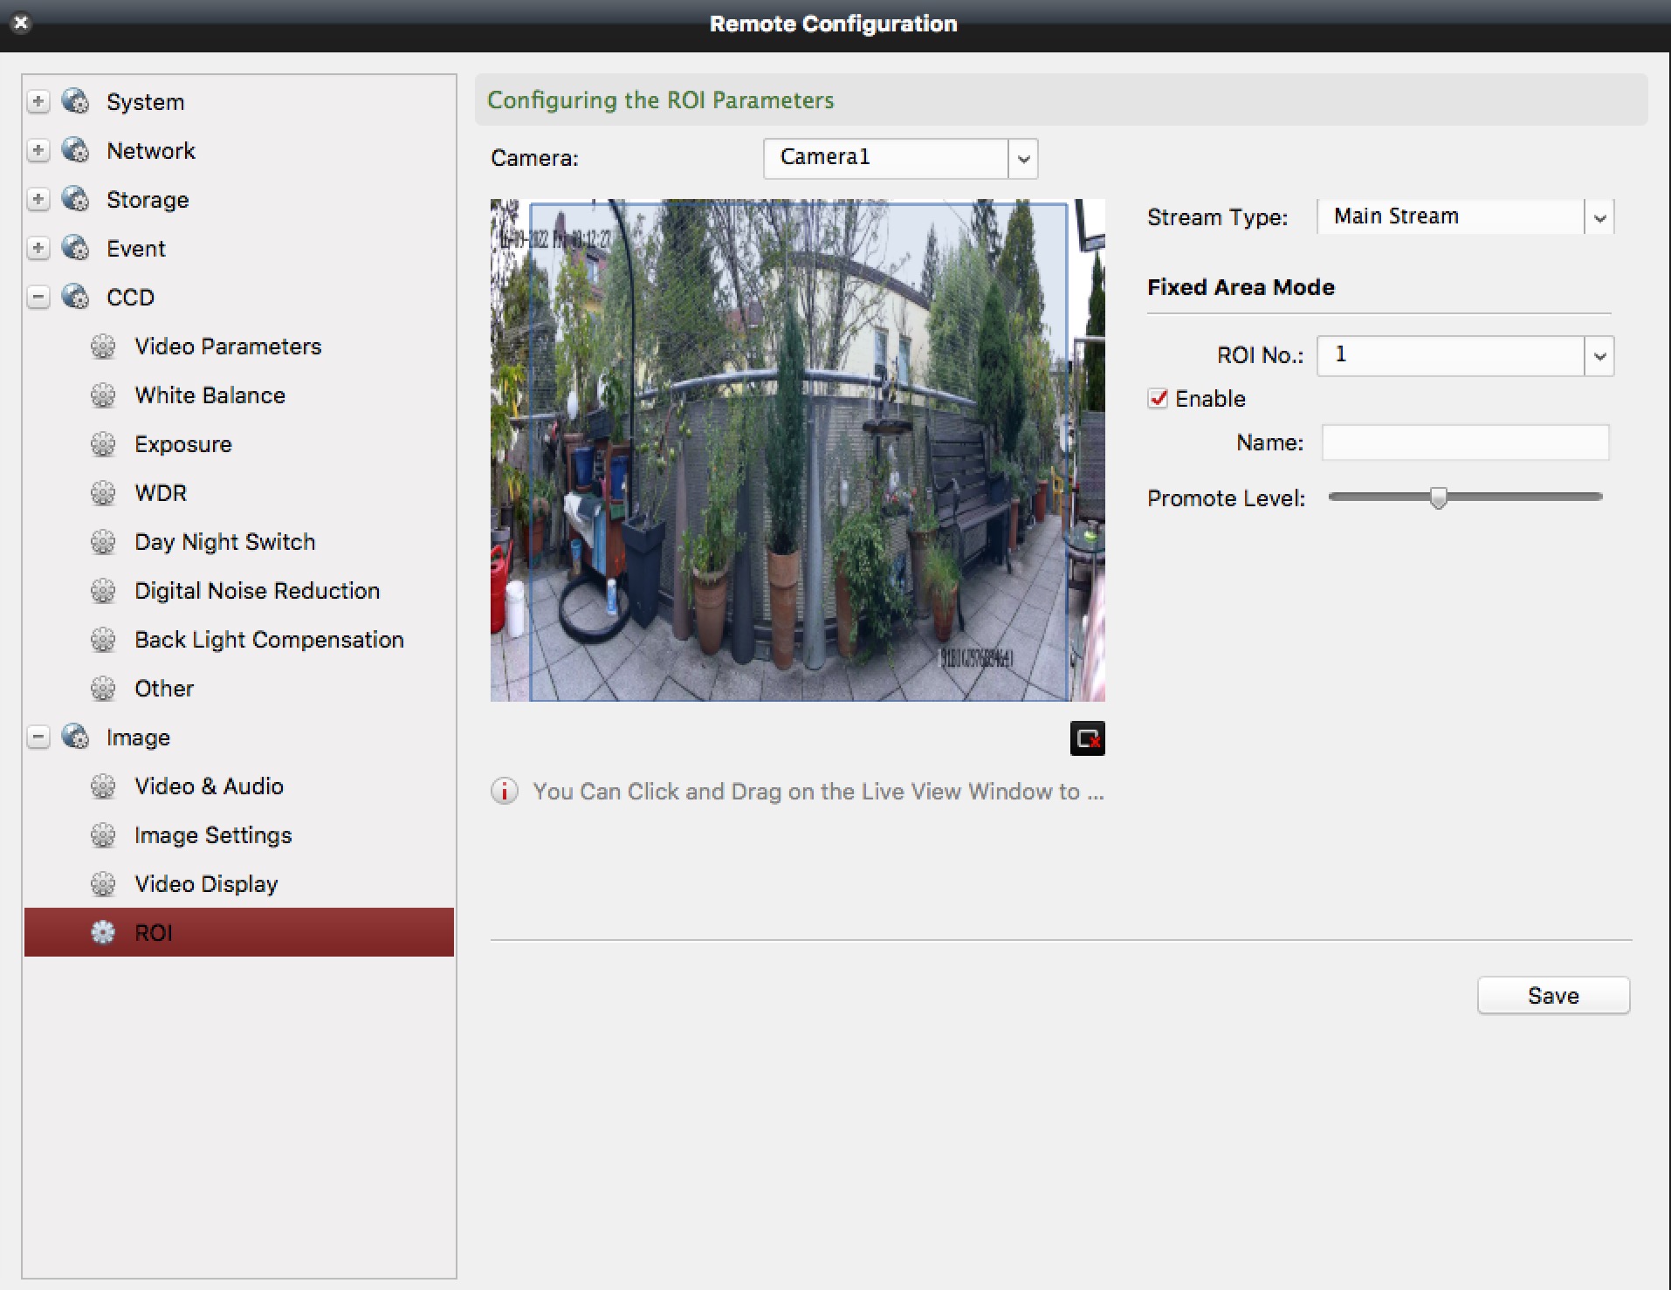This screenshot has width=1671, height=1290.
Task: Expand the Event tree node
Action: coord(38,249)
